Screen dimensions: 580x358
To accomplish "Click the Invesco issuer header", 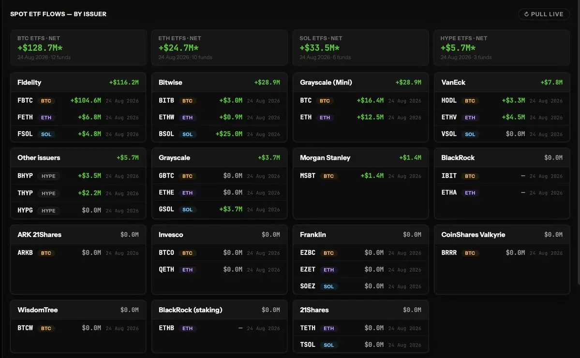I will (x=219, y=235).
